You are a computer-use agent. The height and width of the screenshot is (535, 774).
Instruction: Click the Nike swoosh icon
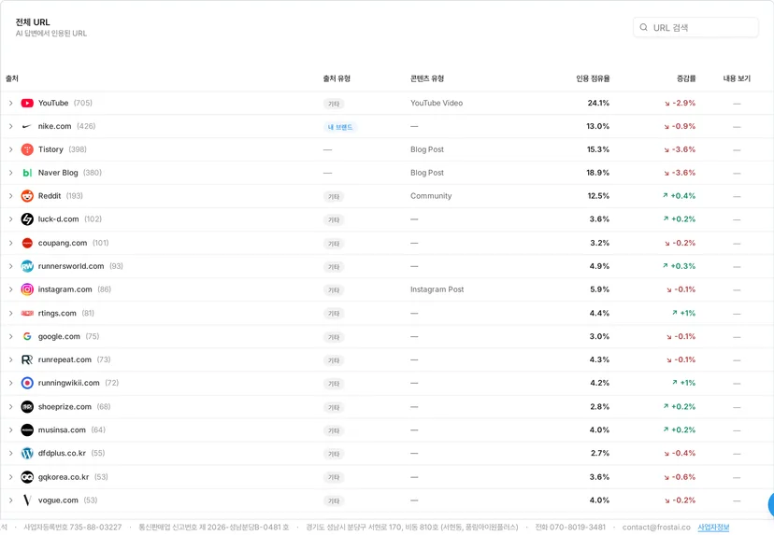(x=27, y=126)
